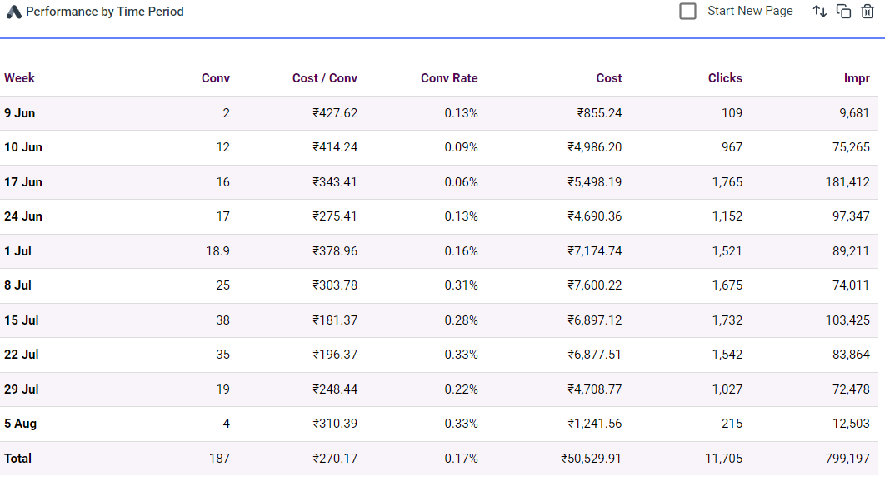Duplicate the widget using the copy icon
Image resolution: width=885 pixels, height=496 pixels.
point(843,12)
